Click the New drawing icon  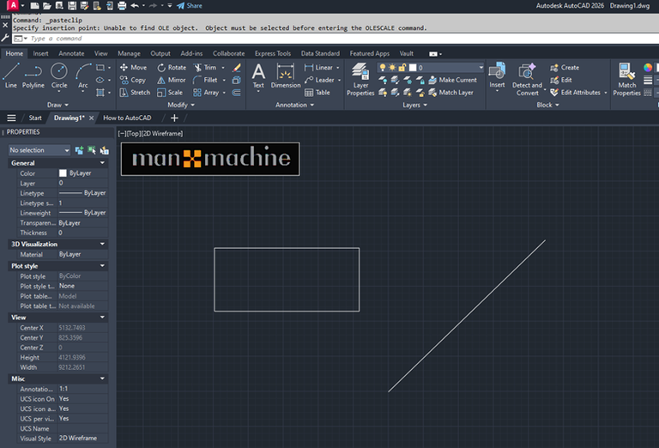[35, 5]
